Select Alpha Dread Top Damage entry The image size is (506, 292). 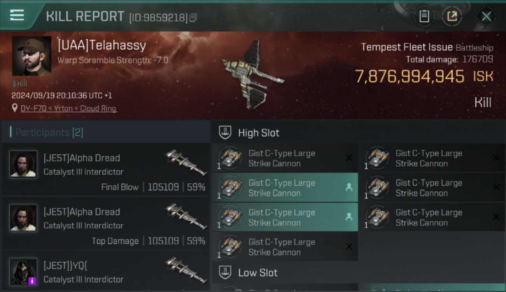click(105, 223)
